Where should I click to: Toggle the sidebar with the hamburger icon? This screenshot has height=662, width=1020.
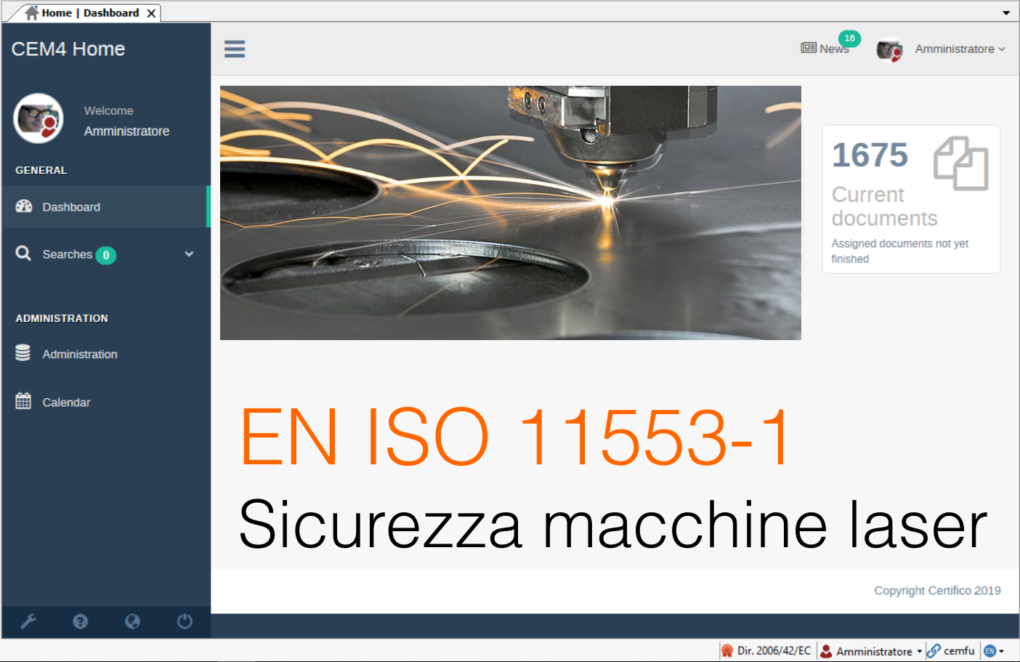[x=234, y=49]
